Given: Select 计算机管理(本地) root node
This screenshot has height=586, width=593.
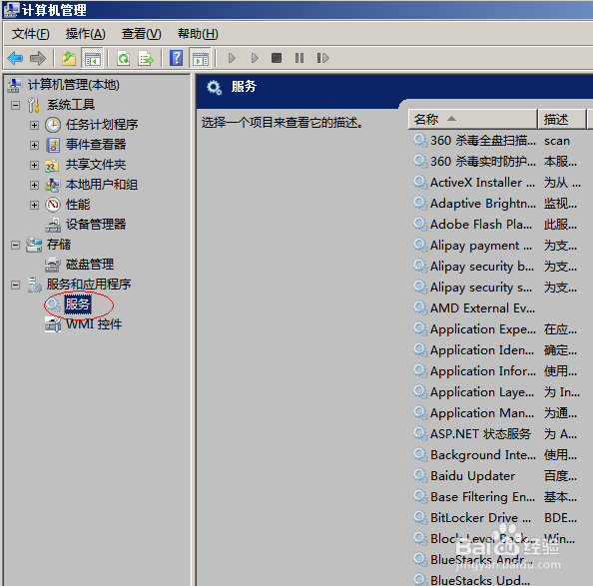Looking at the screenshot, I should [x=73, y=85].
